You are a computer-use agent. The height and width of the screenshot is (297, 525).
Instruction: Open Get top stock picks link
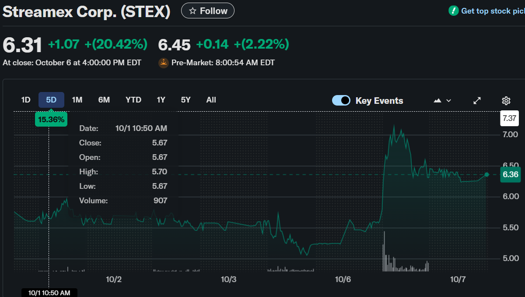pyautogui.click(x=492, y=11)
